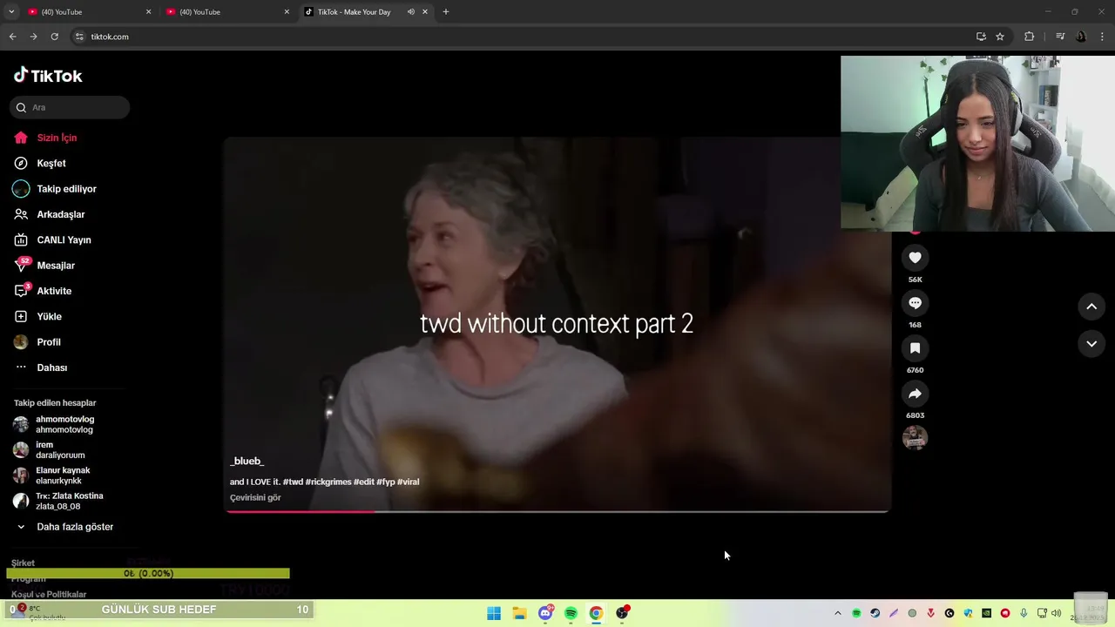
Task: Like the video with heart icon
Action: coord(915,258)
